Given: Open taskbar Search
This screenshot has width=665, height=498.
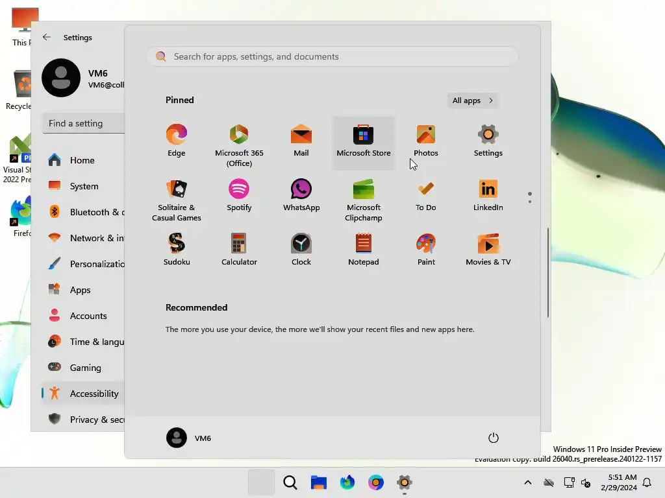Looking at the screenshot, I should pos(290,482).
